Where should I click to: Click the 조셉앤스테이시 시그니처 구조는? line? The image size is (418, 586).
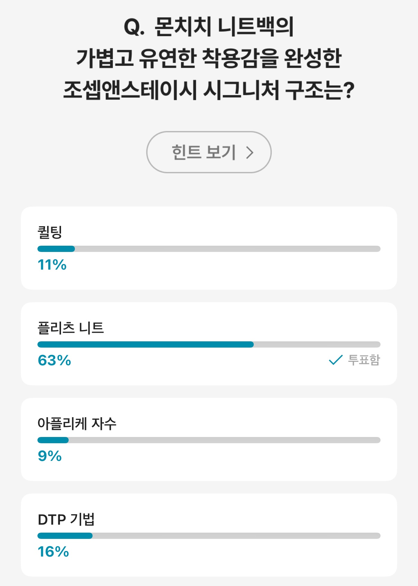pyautogui.click(x=209, y=90)
